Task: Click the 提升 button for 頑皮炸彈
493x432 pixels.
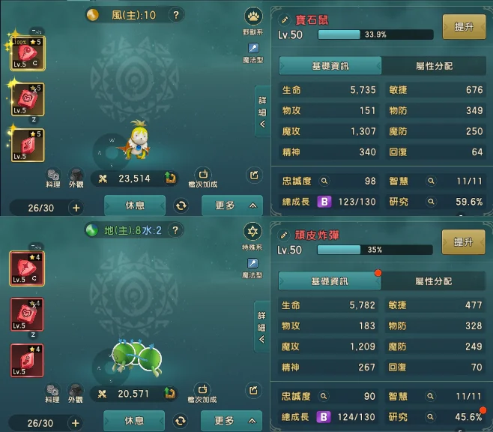Action: [x=464, y=242]
